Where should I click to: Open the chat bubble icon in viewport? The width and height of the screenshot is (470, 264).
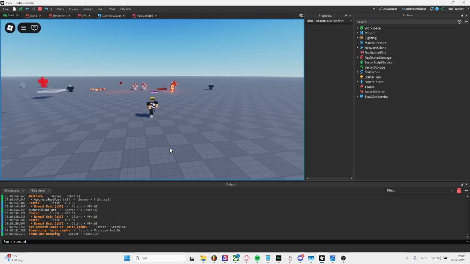coord(34,28)
